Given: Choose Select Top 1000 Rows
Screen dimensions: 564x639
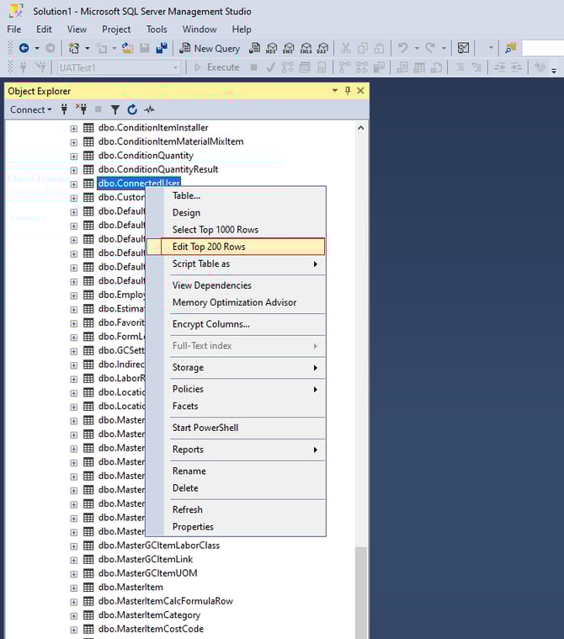Looking at the screenshot, I should 215,230.
